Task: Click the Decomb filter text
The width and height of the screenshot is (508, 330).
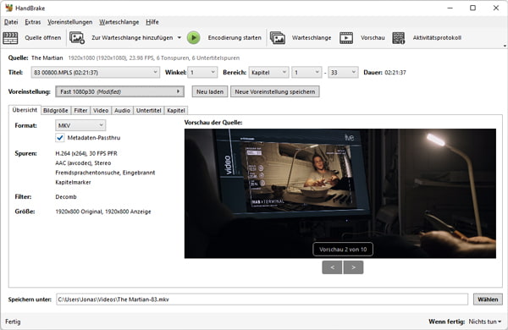Action: pyautogui.click(x=66, y=197)
